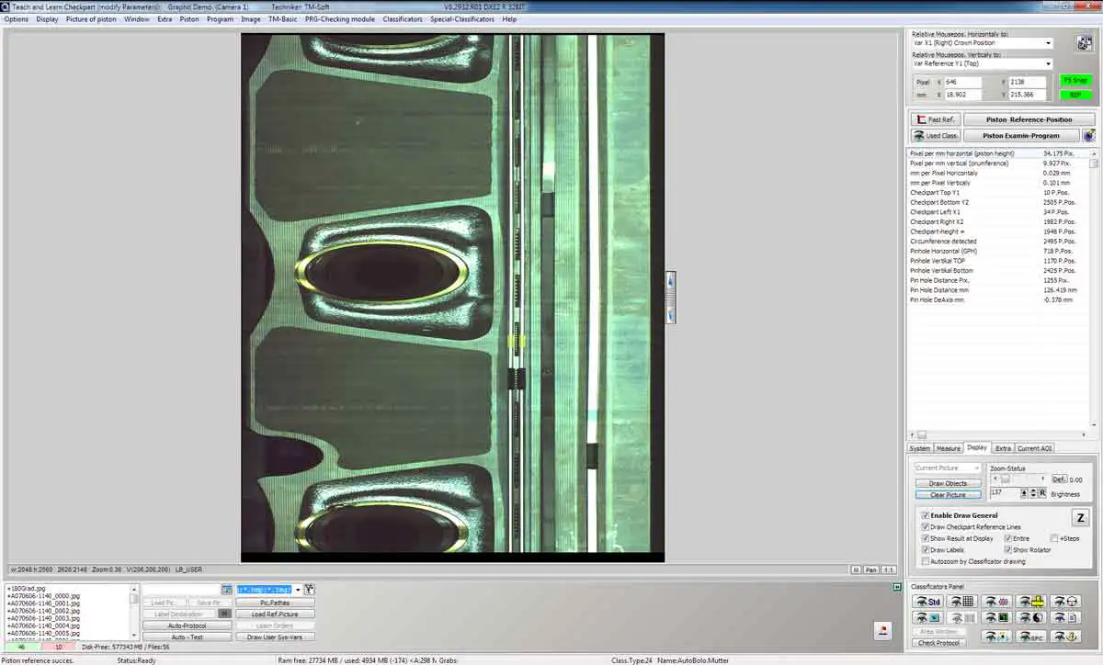The height and width of the screenshot is (665, 1103).
Task: Click the browse icon beside empty path field
Action: (227, 589)
